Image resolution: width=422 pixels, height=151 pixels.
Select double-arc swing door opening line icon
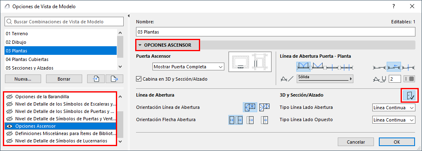click(x=303, y=66)
